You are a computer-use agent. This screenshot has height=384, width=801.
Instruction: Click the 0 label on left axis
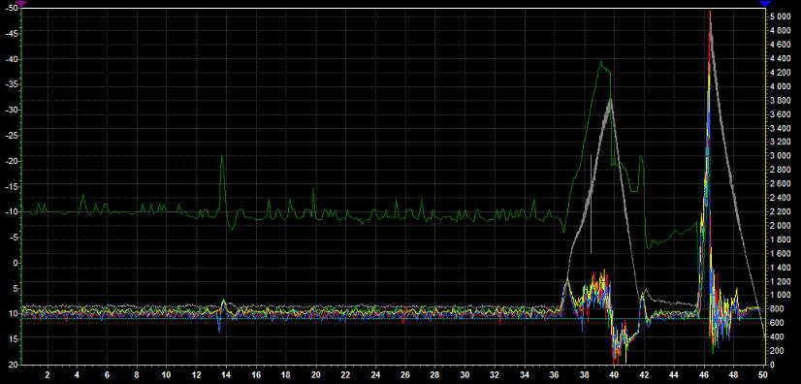click(16, 263)
